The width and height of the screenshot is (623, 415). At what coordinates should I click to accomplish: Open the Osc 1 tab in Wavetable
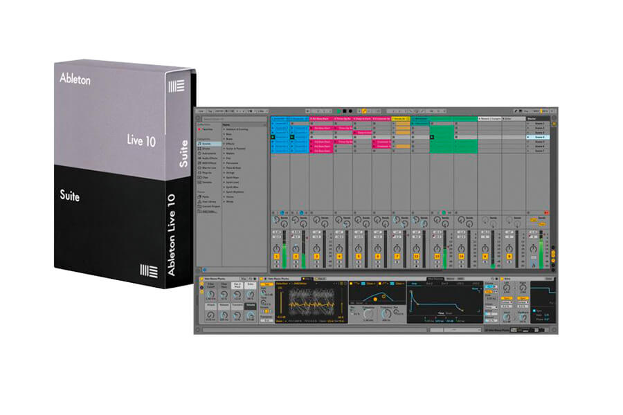coord(307,279)
